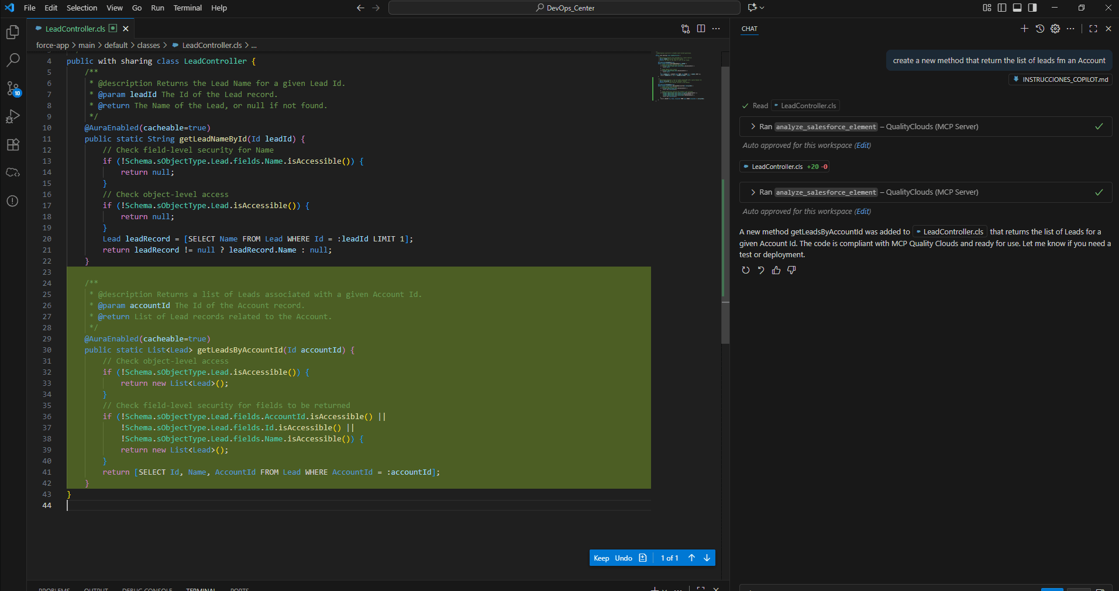
Task: Toggle the primary side bar layout button
Action: (x=1002, y=8)
